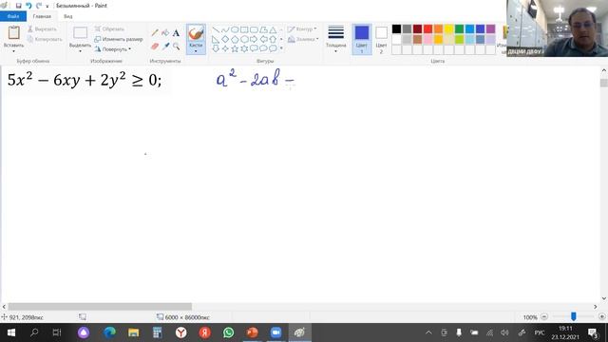This screenshot has width=608, height=342.
Task: Click the Redo arrow in title bar
Action: (x=38, y=6)
